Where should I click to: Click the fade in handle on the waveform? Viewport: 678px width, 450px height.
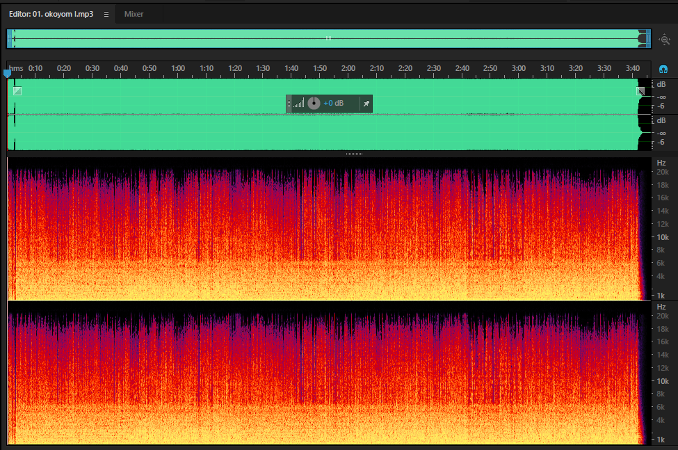tap(17, 91)
